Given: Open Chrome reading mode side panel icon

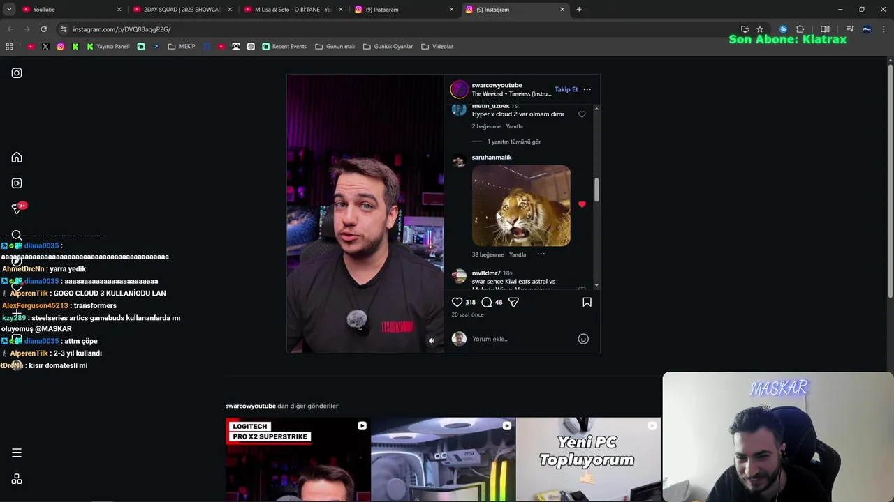Looking at the screenshot, I should pos(825,29).
